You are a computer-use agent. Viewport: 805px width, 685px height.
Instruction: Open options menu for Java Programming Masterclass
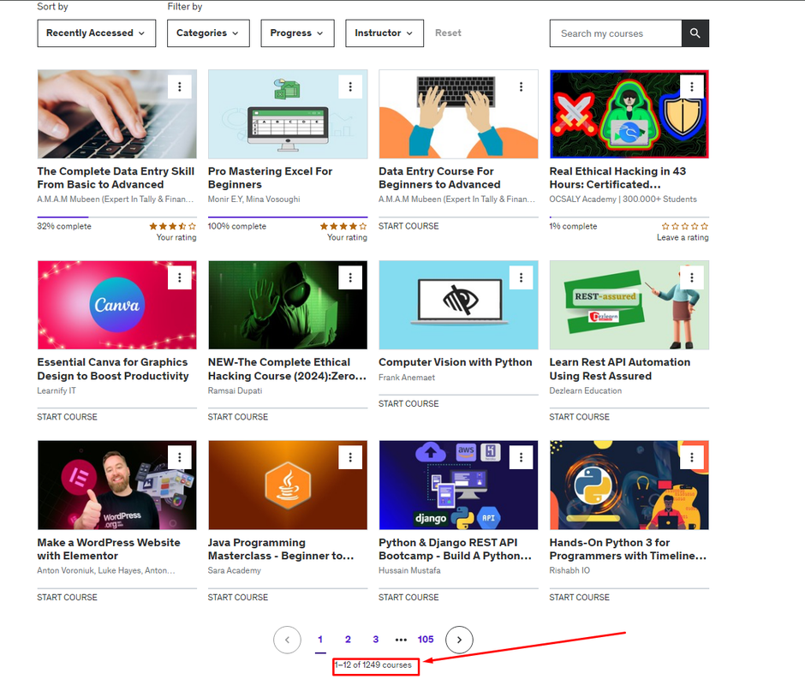(350, 457)
